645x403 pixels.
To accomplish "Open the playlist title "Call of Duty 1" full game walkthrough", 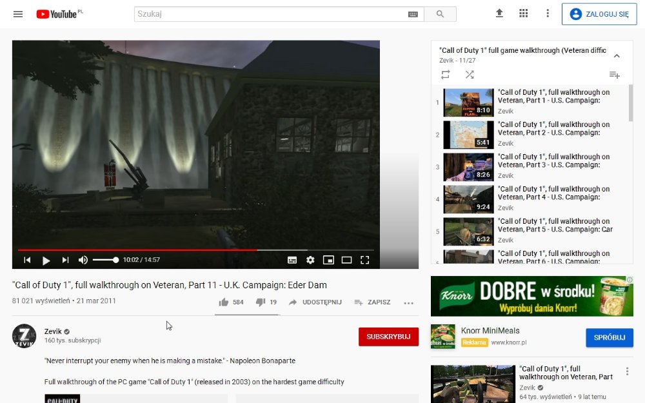I will pos(522,50).
